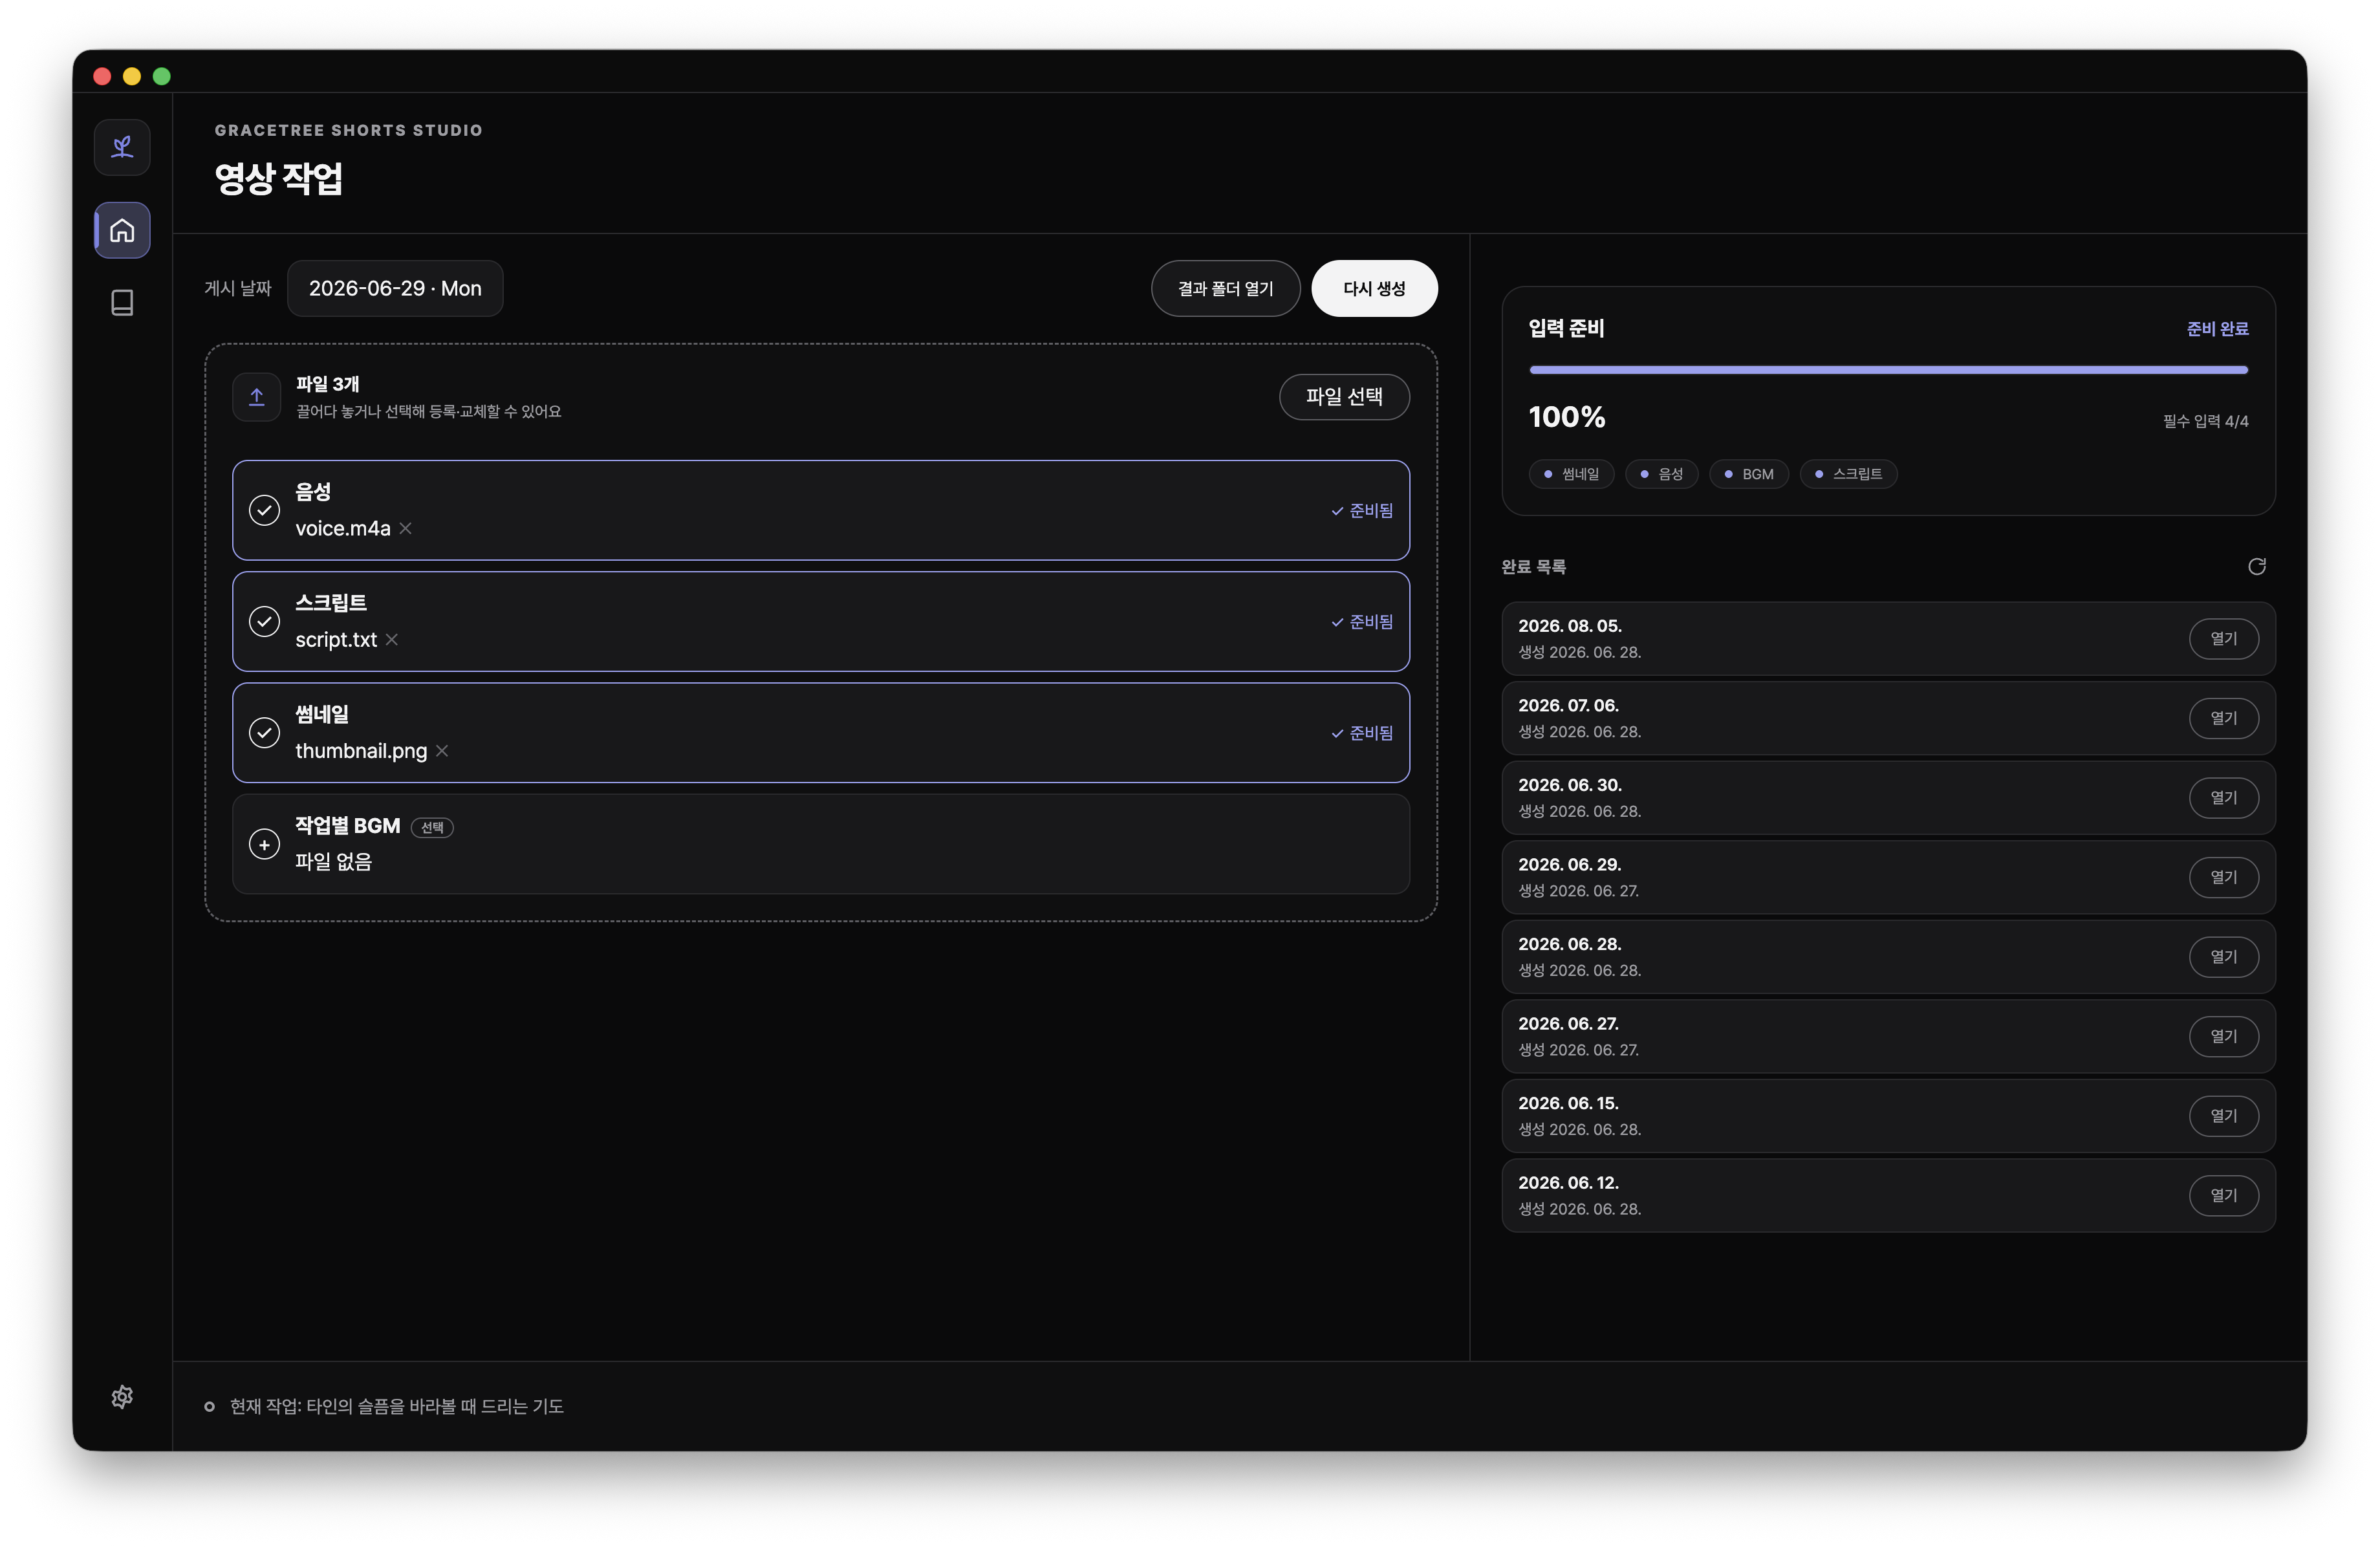Viewport: 2380px width, 1547px height.
Task: Click the 스크립트 status chip
Action: (1848, 474)
